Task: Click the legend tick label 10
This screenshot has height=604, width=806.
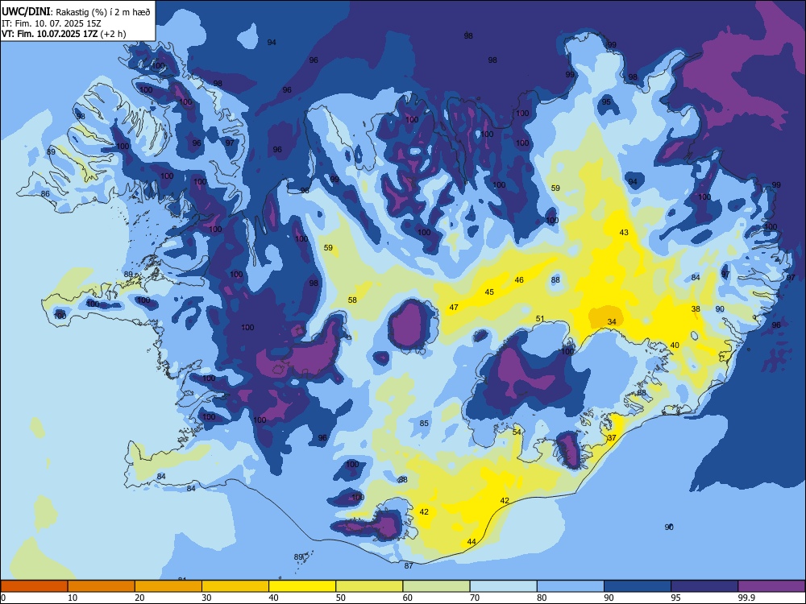Action: (73, 598)
